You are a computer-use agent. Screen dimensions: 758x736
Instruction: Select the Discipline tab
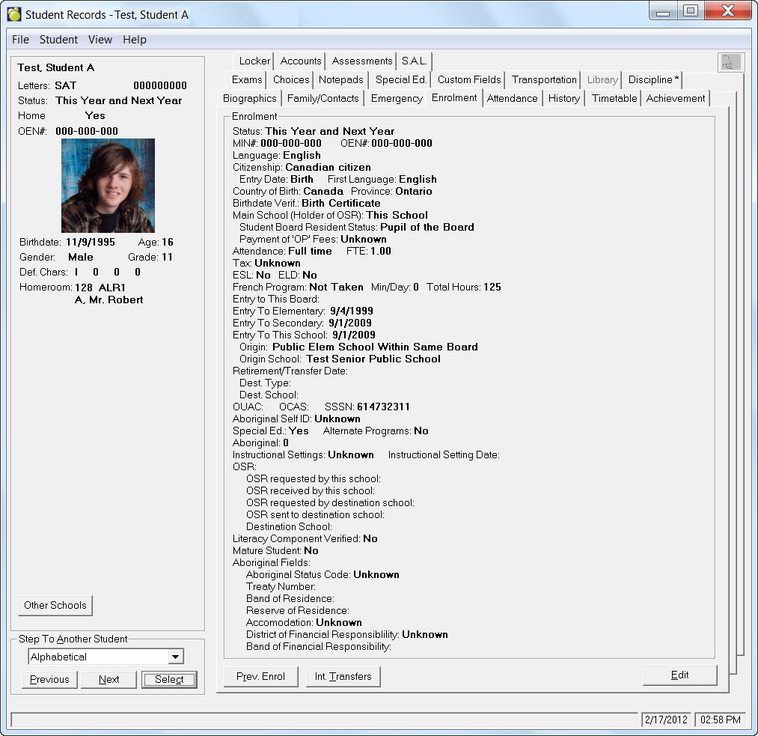[652, 79]
